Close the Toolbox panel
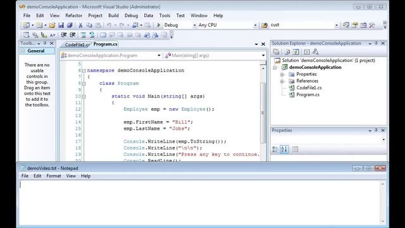This screenshot has width=405, height=228. [x=52, y=43]
